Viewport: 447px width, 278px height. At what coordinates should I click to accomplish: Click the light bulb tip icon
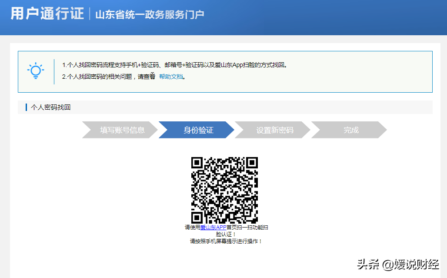(36, 70)
